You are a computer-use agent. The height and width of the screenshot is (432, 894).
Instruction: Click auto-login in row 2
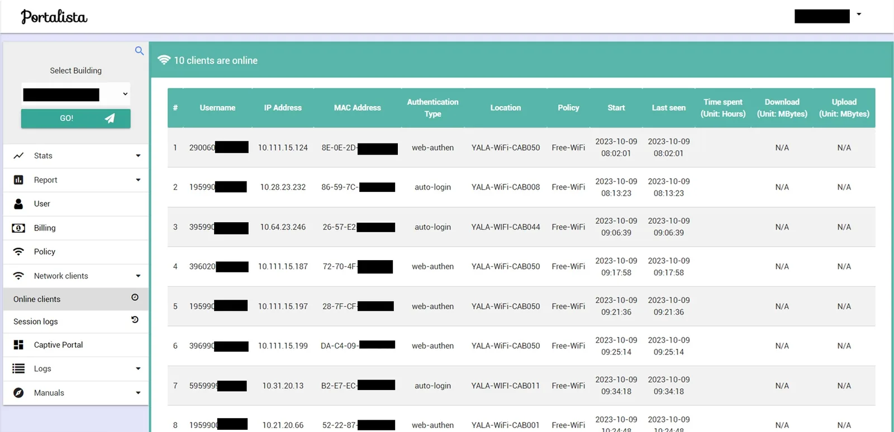tap(432, 187)
